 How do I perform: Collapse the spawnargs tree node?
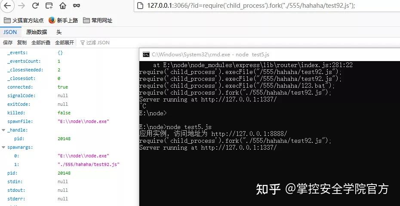(3, 148)
